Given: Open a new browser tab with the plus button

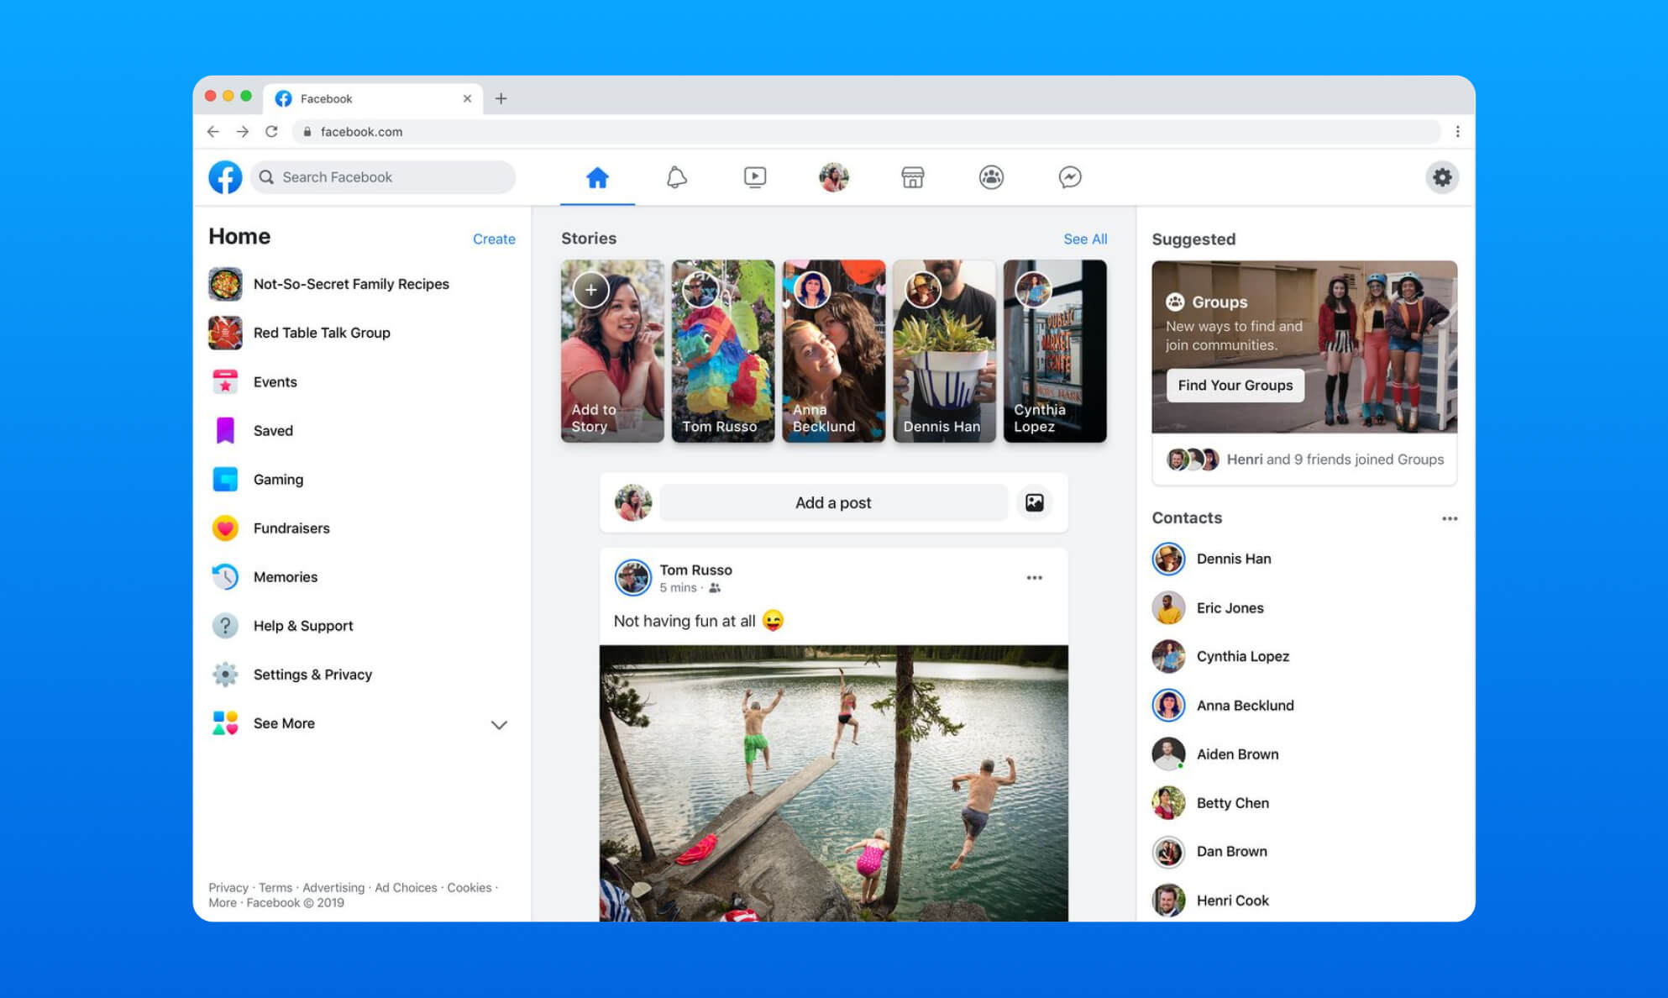Looking at the screenshot, I should tap(501, 98).
